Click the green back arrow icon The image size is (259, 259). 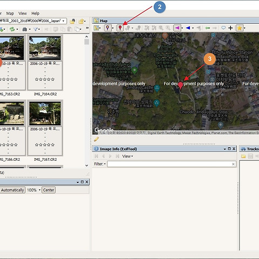coord(208,28)
